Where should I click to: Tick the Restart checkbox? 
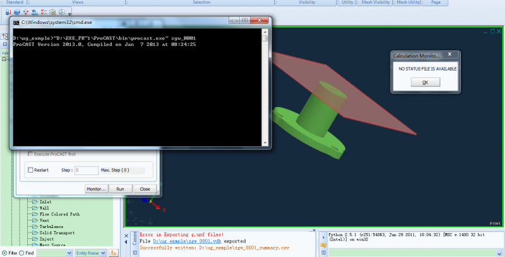(x=30, y=170)
